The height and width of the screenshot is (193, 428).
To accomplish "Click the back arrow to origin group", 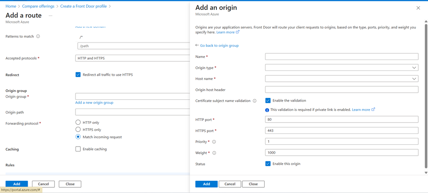I will tap(197, 46).
